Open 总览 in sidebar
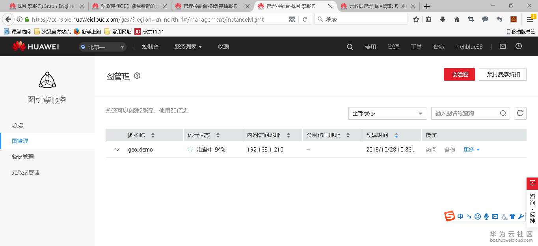 (17, 125)
